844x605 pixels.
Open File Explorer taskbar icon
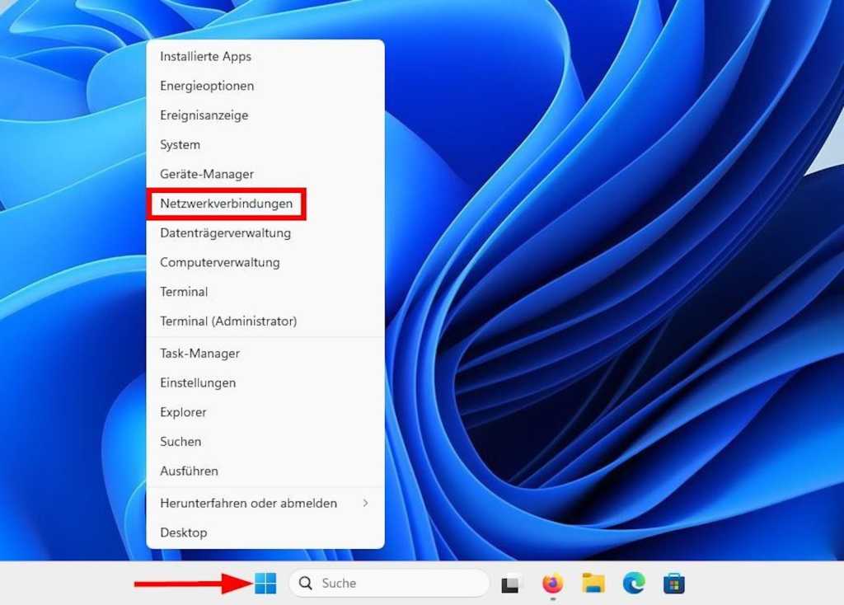[593, 584]
